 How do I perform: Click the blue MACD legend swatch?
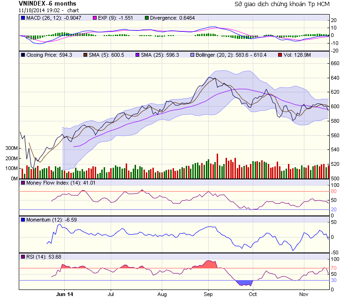click(23, 18)
